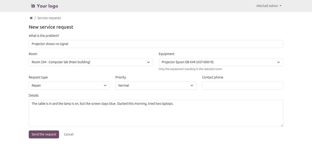Click the 'Equipment' field label
Viewport: 312px width, 150px height.
coord(166,54)
